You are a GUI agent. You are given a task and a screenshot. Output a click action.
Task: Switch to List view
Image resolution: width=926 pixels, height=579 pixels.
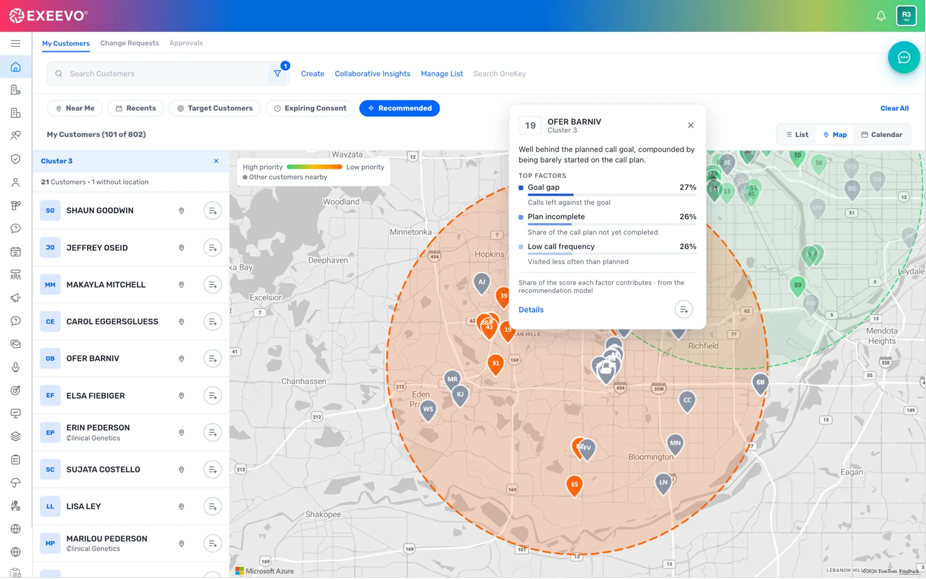[x=797, y=134]
